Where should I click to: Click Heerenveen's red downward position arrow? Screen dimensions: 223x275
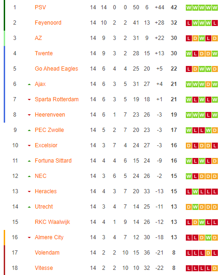(29, 115)
